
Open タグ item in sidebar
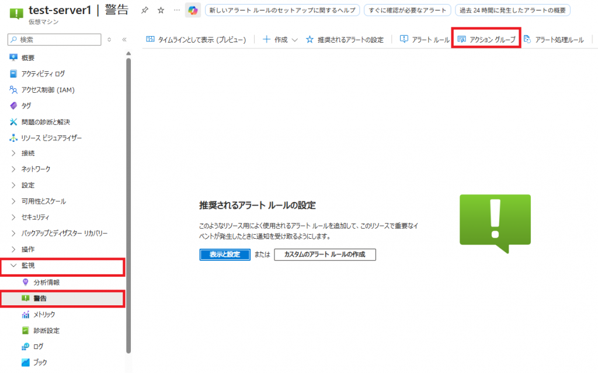[x=26, y=106]
